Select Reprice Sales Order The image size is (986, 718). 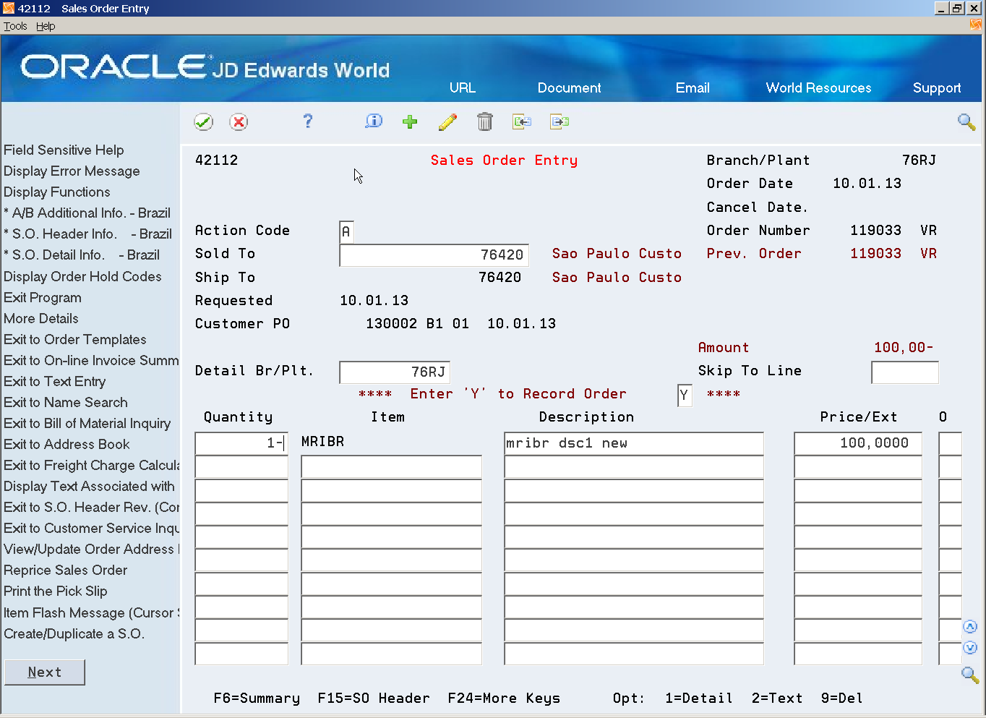pyautogui.click(x=66, y=570)
